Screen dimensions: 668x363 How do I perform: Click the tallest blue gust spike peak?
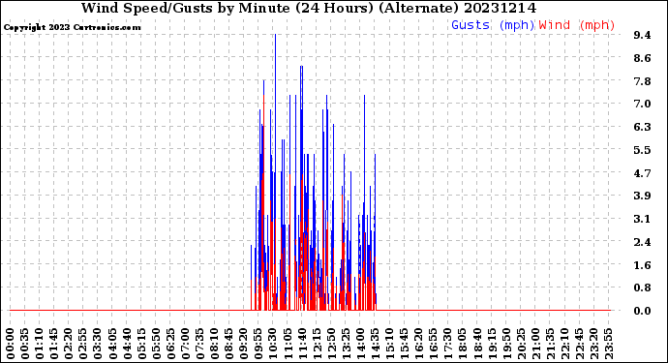click(275, 35)
